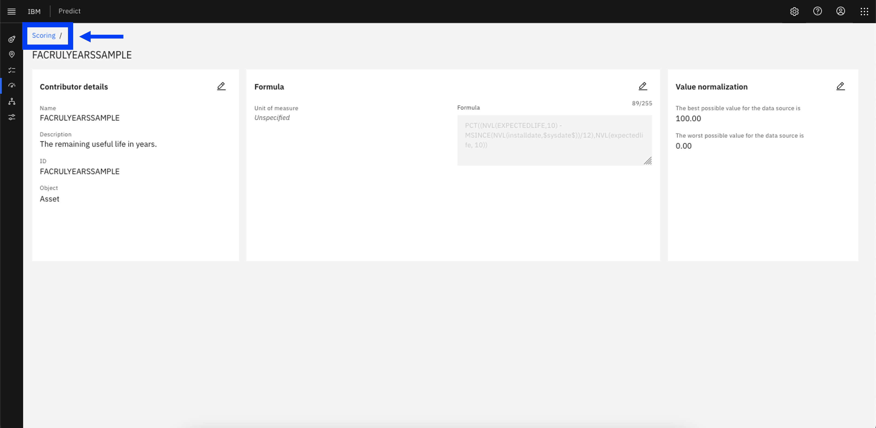Click the IBM logo in the header
Image resolution: width=876 pixels, height=428 pixels.
coord(34,11)
